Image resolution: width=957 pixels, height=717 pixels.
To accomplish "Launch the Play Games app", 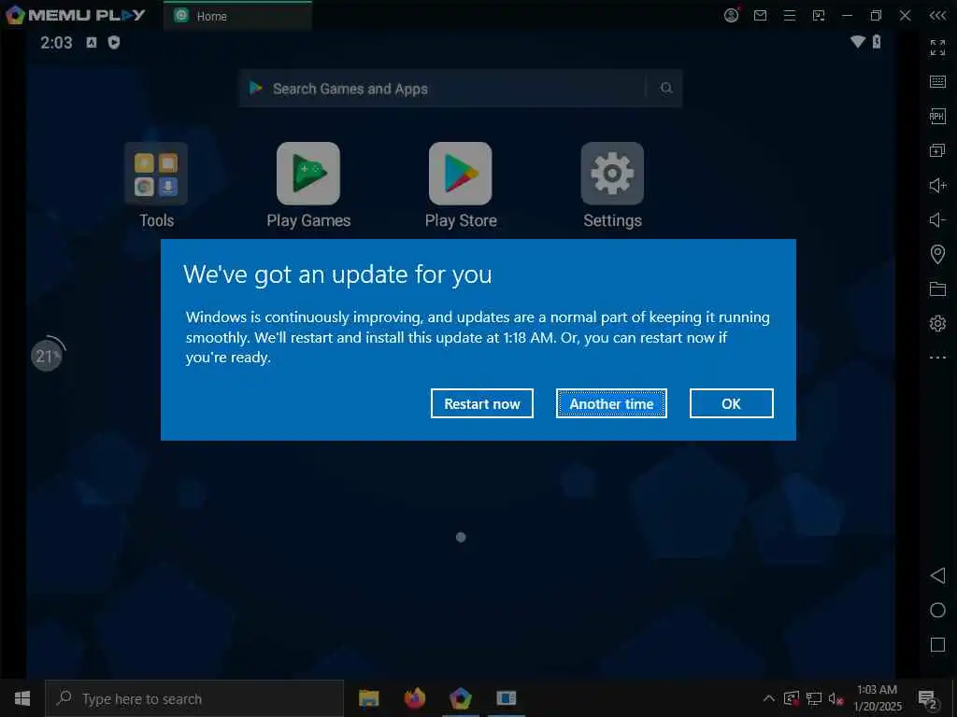I will (308, 174).
